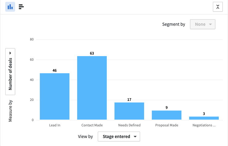
Task: Click the Segment by label
Action: [173, 24]
